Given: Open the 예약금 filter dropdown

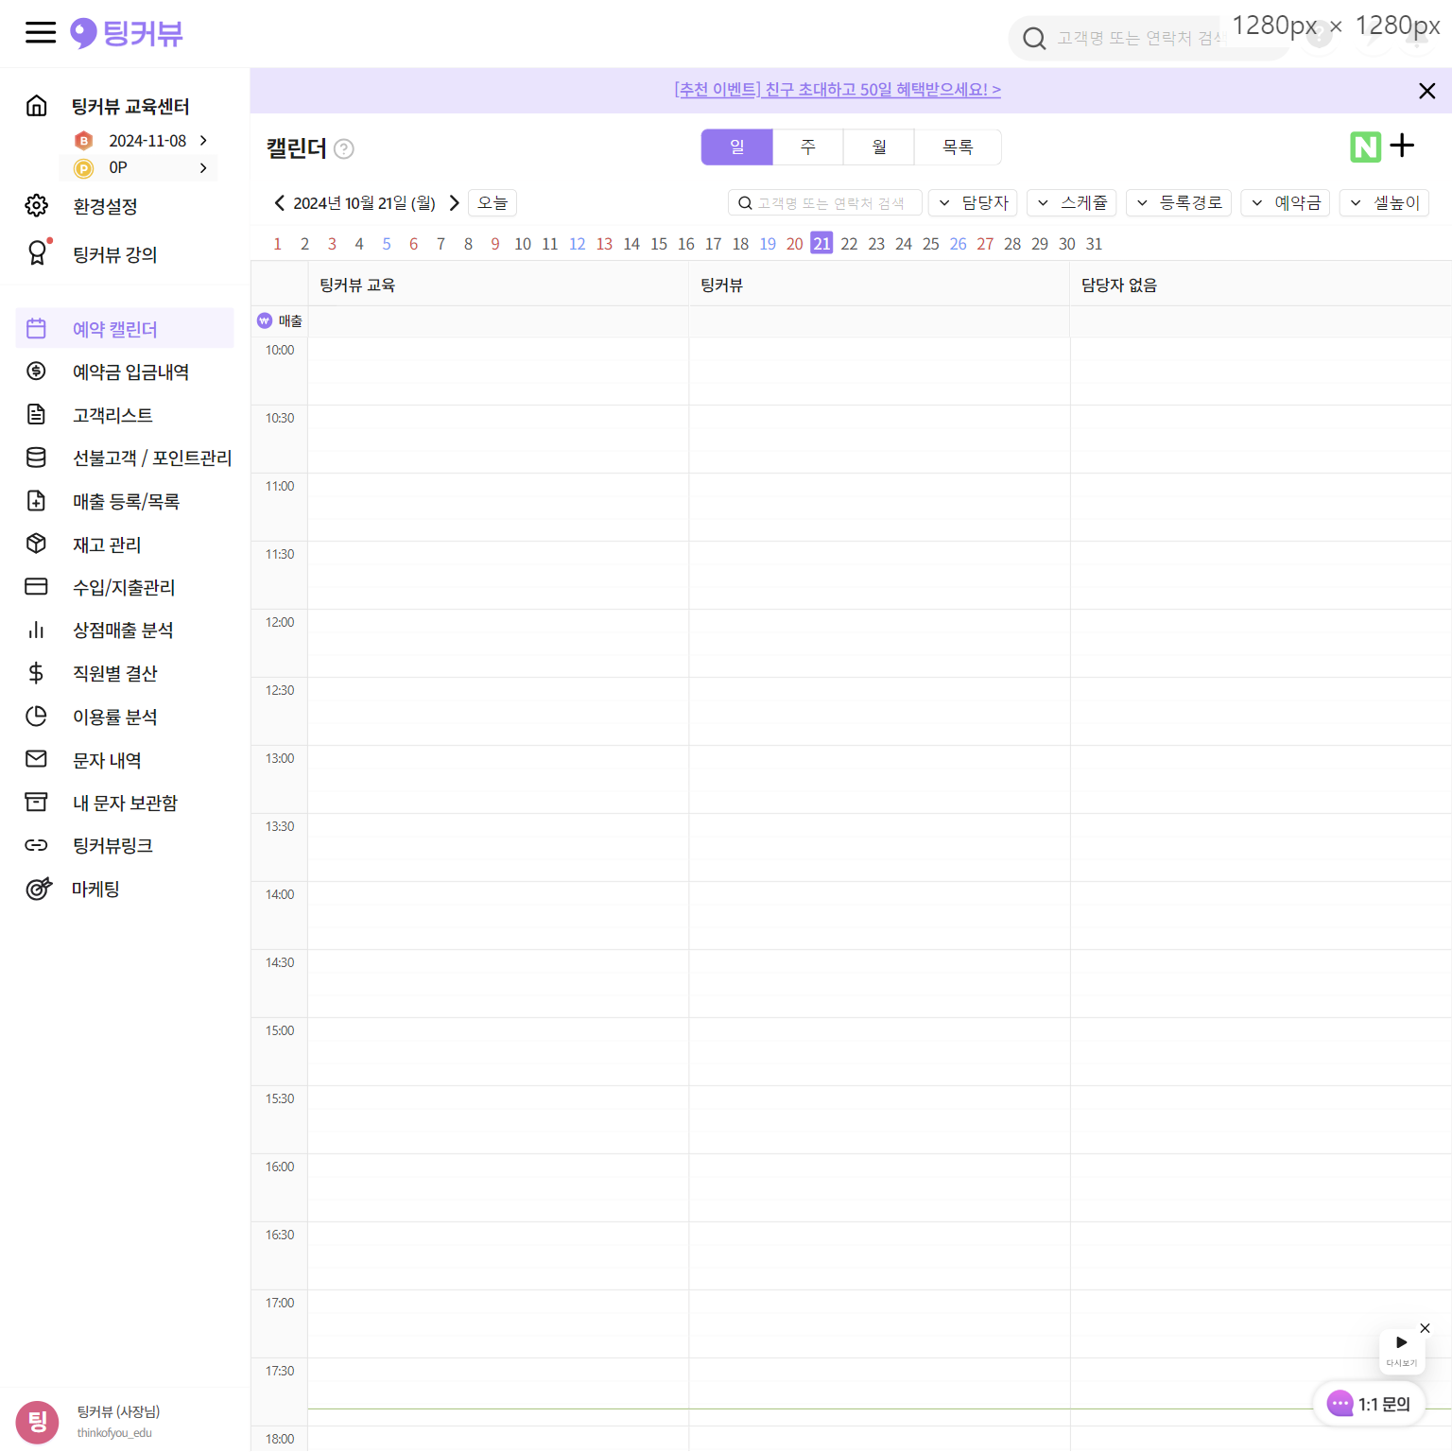Looking at the screenshot, I should coord(1286,202).
